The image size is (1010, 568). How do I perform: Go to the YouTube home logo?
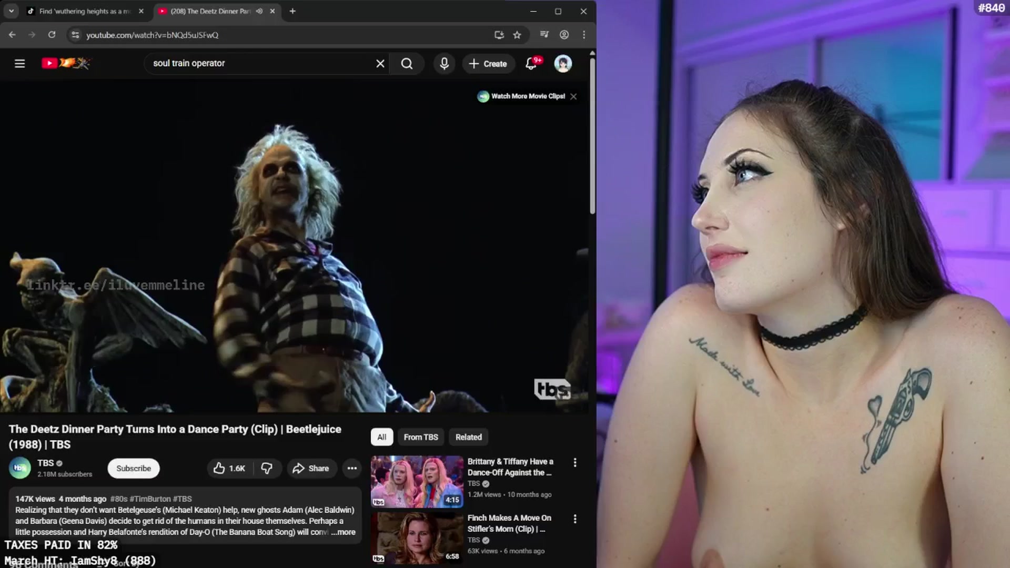66,63
